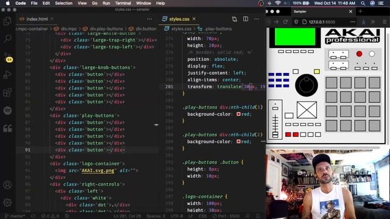The width and height of the screenshot is (390, 219).
Task: Split the styles.css editor to the right
Action: click(246, 19)
